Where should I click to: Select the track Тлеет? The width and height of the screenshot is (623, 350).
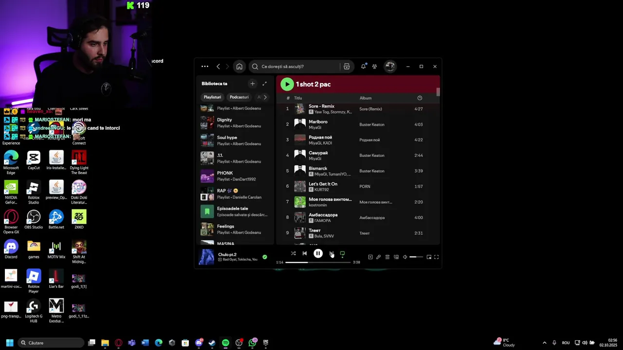[x=314, y=230]
